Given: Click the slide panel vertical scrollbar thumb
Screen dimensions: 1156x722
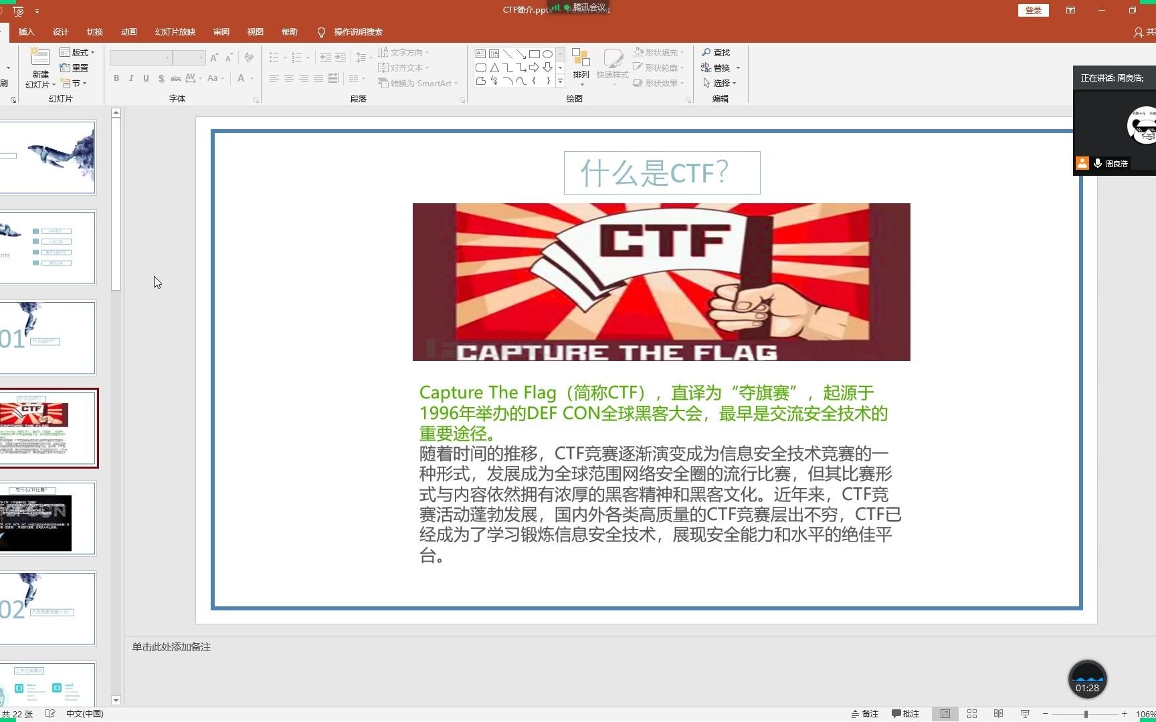Looking at the screenshot, I should [116, 205].
